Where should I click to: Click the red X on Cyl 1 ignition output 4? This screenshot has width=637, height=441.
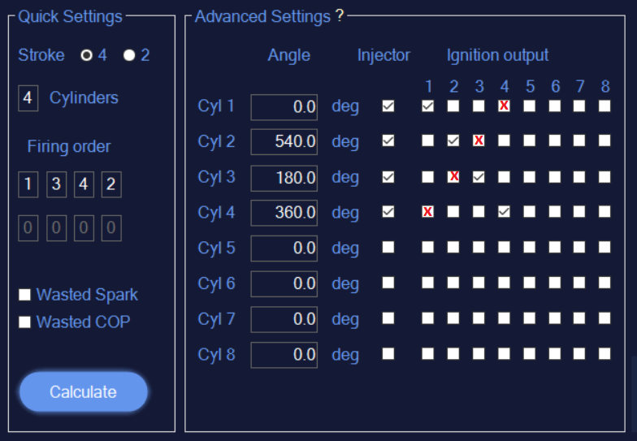coord(504,106)
